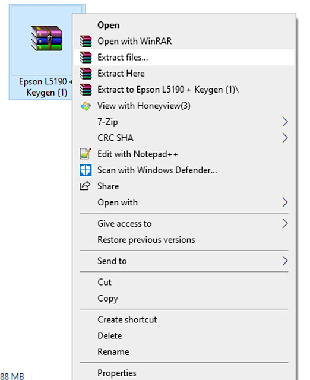Choose Rename from the context menu

pos(184,352)
